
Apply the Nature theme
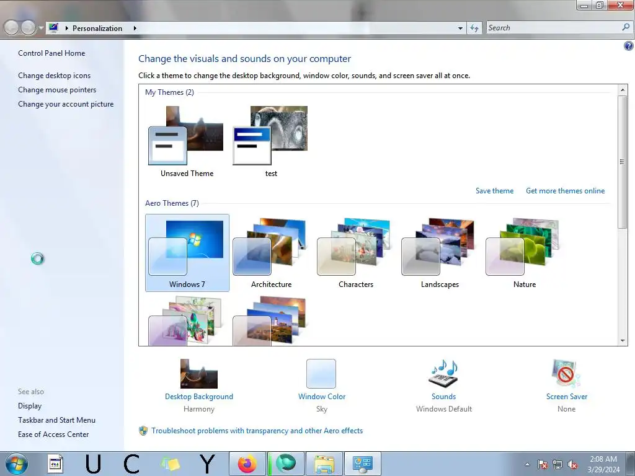[x=523, y=253]
